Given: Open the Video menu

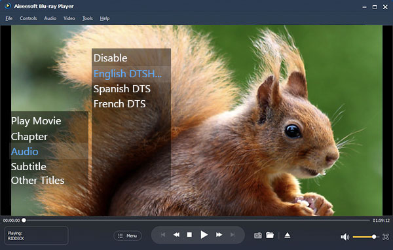Looking at the screenshot, I should coord(69,18).
